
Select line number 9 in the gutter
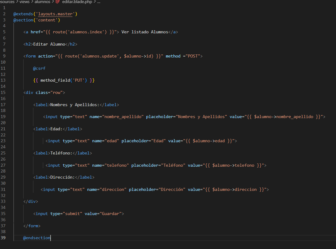pyautogui.click(x=4, y=56)
